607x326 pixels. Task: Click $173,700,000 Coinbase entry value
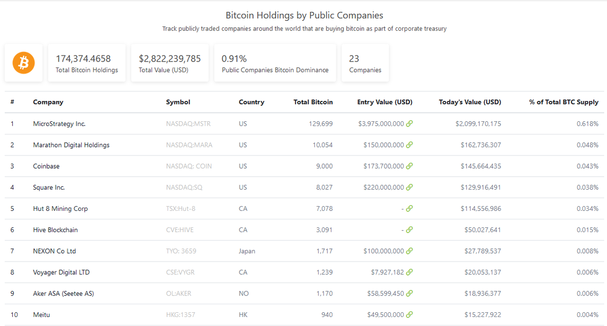click(x=384, y=166)
